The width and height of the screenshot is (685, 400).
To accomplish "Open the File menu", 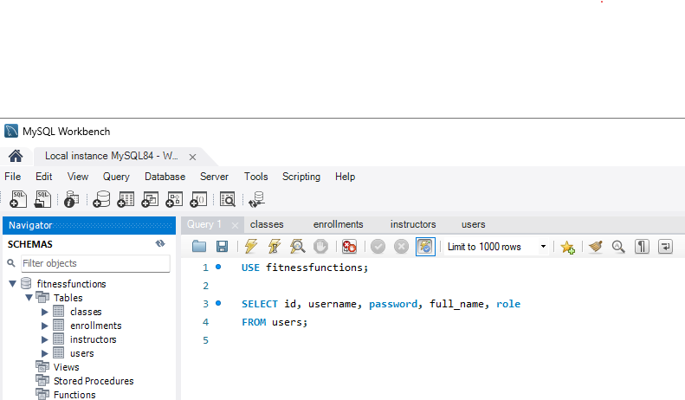I will coord(13,177).
